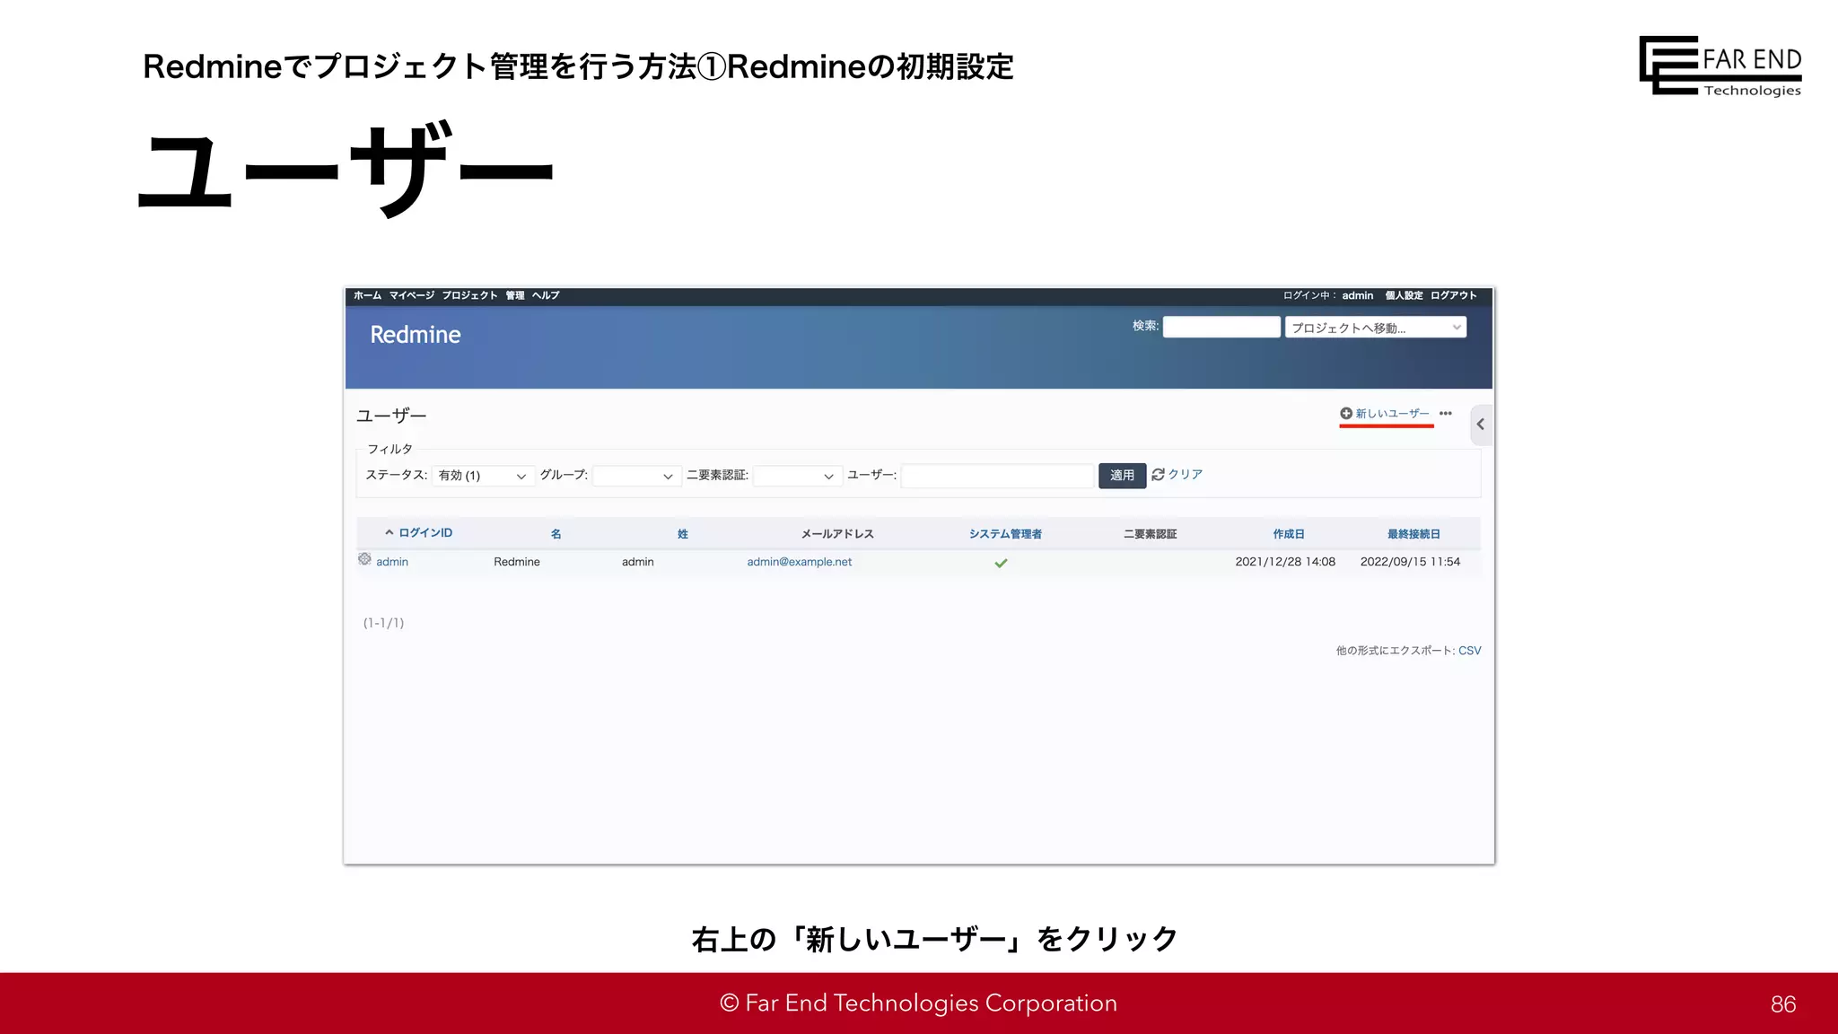This screenshot has height=1034, width=1838.
Task: Click the メールアドレス column header
Action: pyautogui.click(x=837, y=534)
